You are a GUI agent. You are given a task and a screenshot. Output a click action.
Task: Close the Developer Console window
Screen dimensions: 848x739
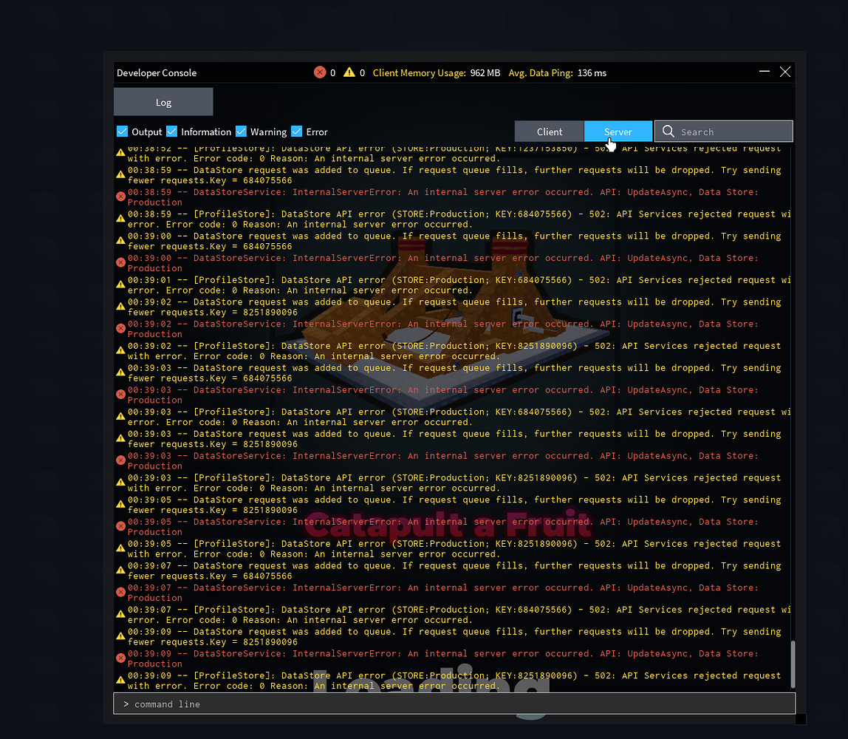(785, 72)
